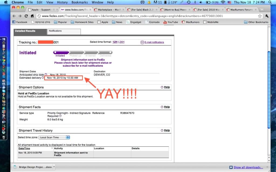Viewport: 276px width, 172px height.
Task: Open the volume menu bar icon
Action: pyautogui.click(x=201, y=2)
